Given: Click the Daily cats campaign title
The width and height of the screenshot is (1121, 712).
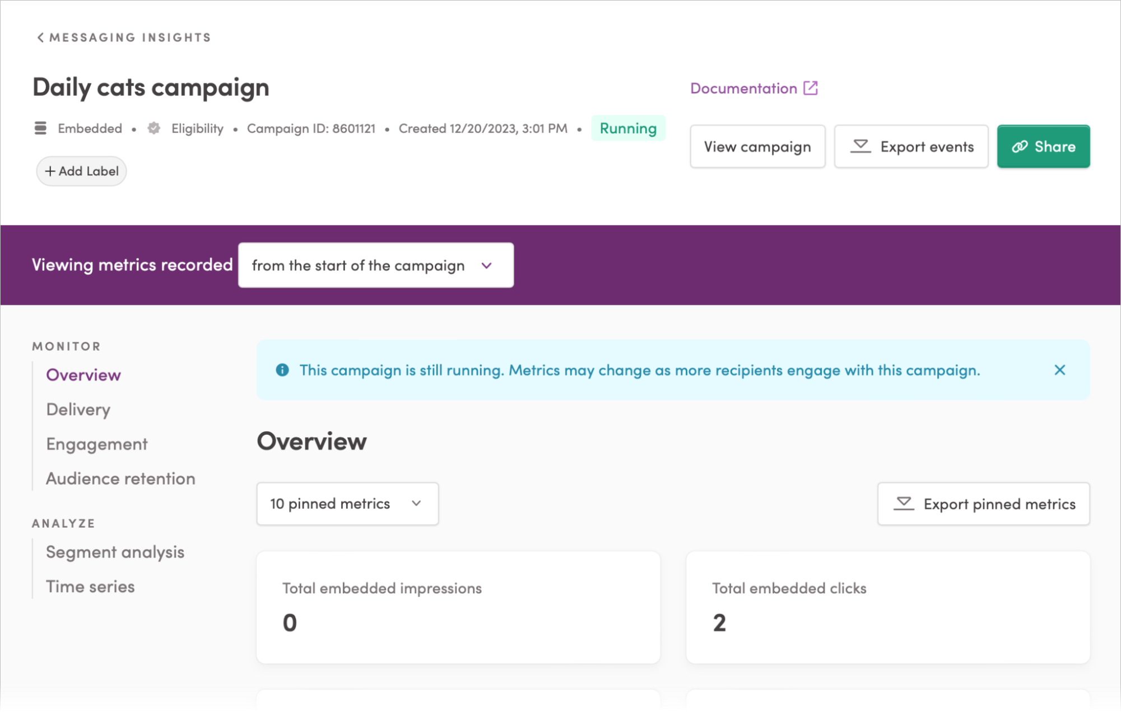Looking at the screenshot, I should 151,88.
